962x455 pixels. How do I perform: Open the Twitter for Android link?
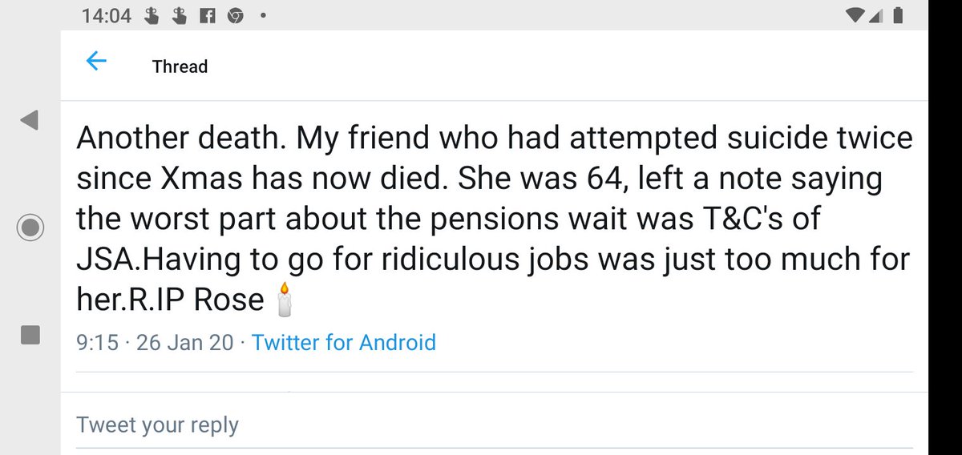344,343
